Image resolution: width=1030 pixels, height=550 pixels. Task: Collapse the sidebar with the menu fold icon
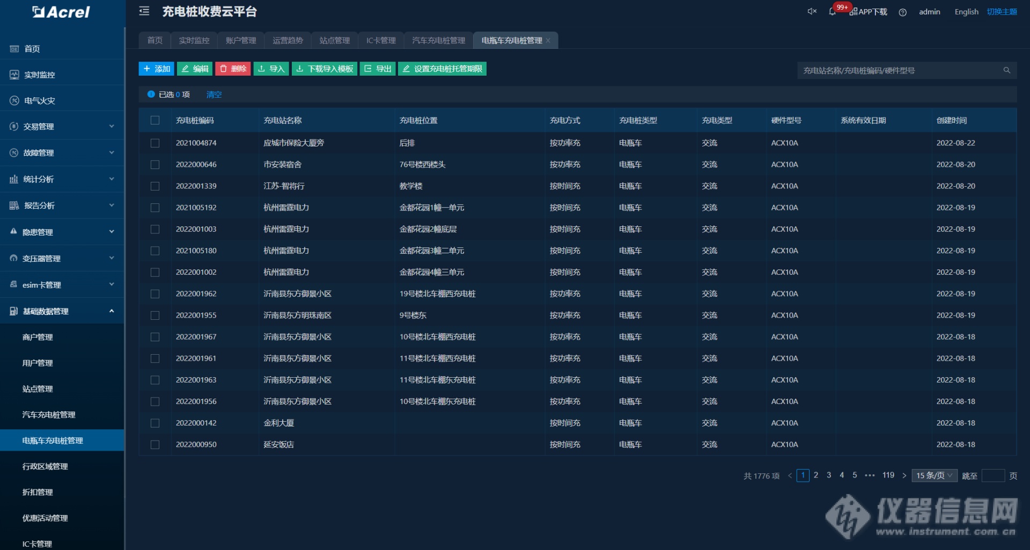144,11
